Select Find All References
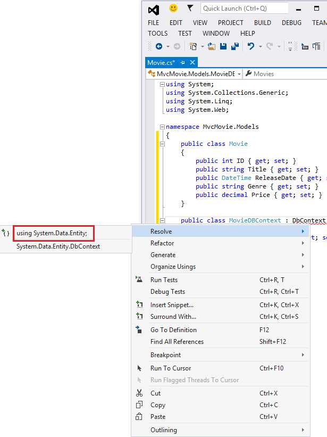Viewport: 327px width, 437px height. [221, 342]
